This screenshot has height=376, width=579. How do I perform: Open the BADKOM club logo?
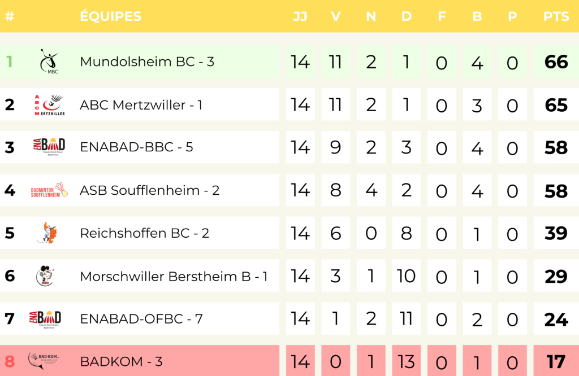[44, 361]
